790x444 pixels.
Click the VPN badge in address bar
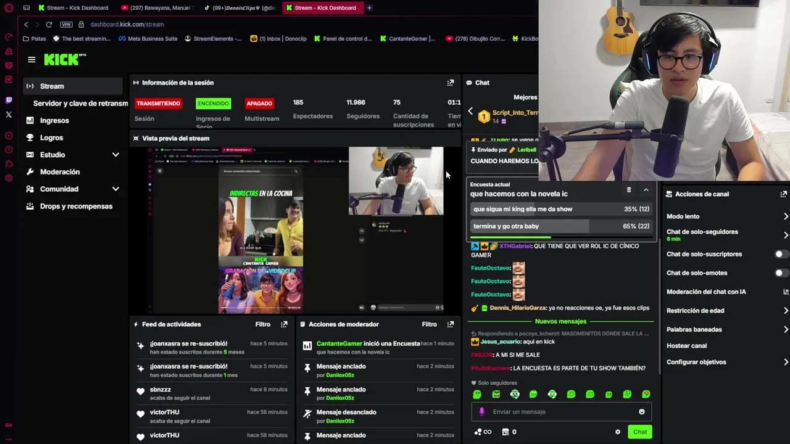pos(66,25)
